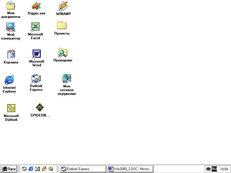Open Explorer search-folder icon in Quick Launch
231x173 pixels.
click(x=51, y=169)
